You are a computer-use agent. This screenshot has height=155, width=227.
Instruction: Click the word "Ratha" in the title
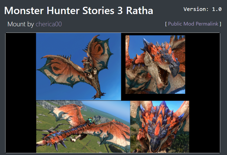[140, 10]
